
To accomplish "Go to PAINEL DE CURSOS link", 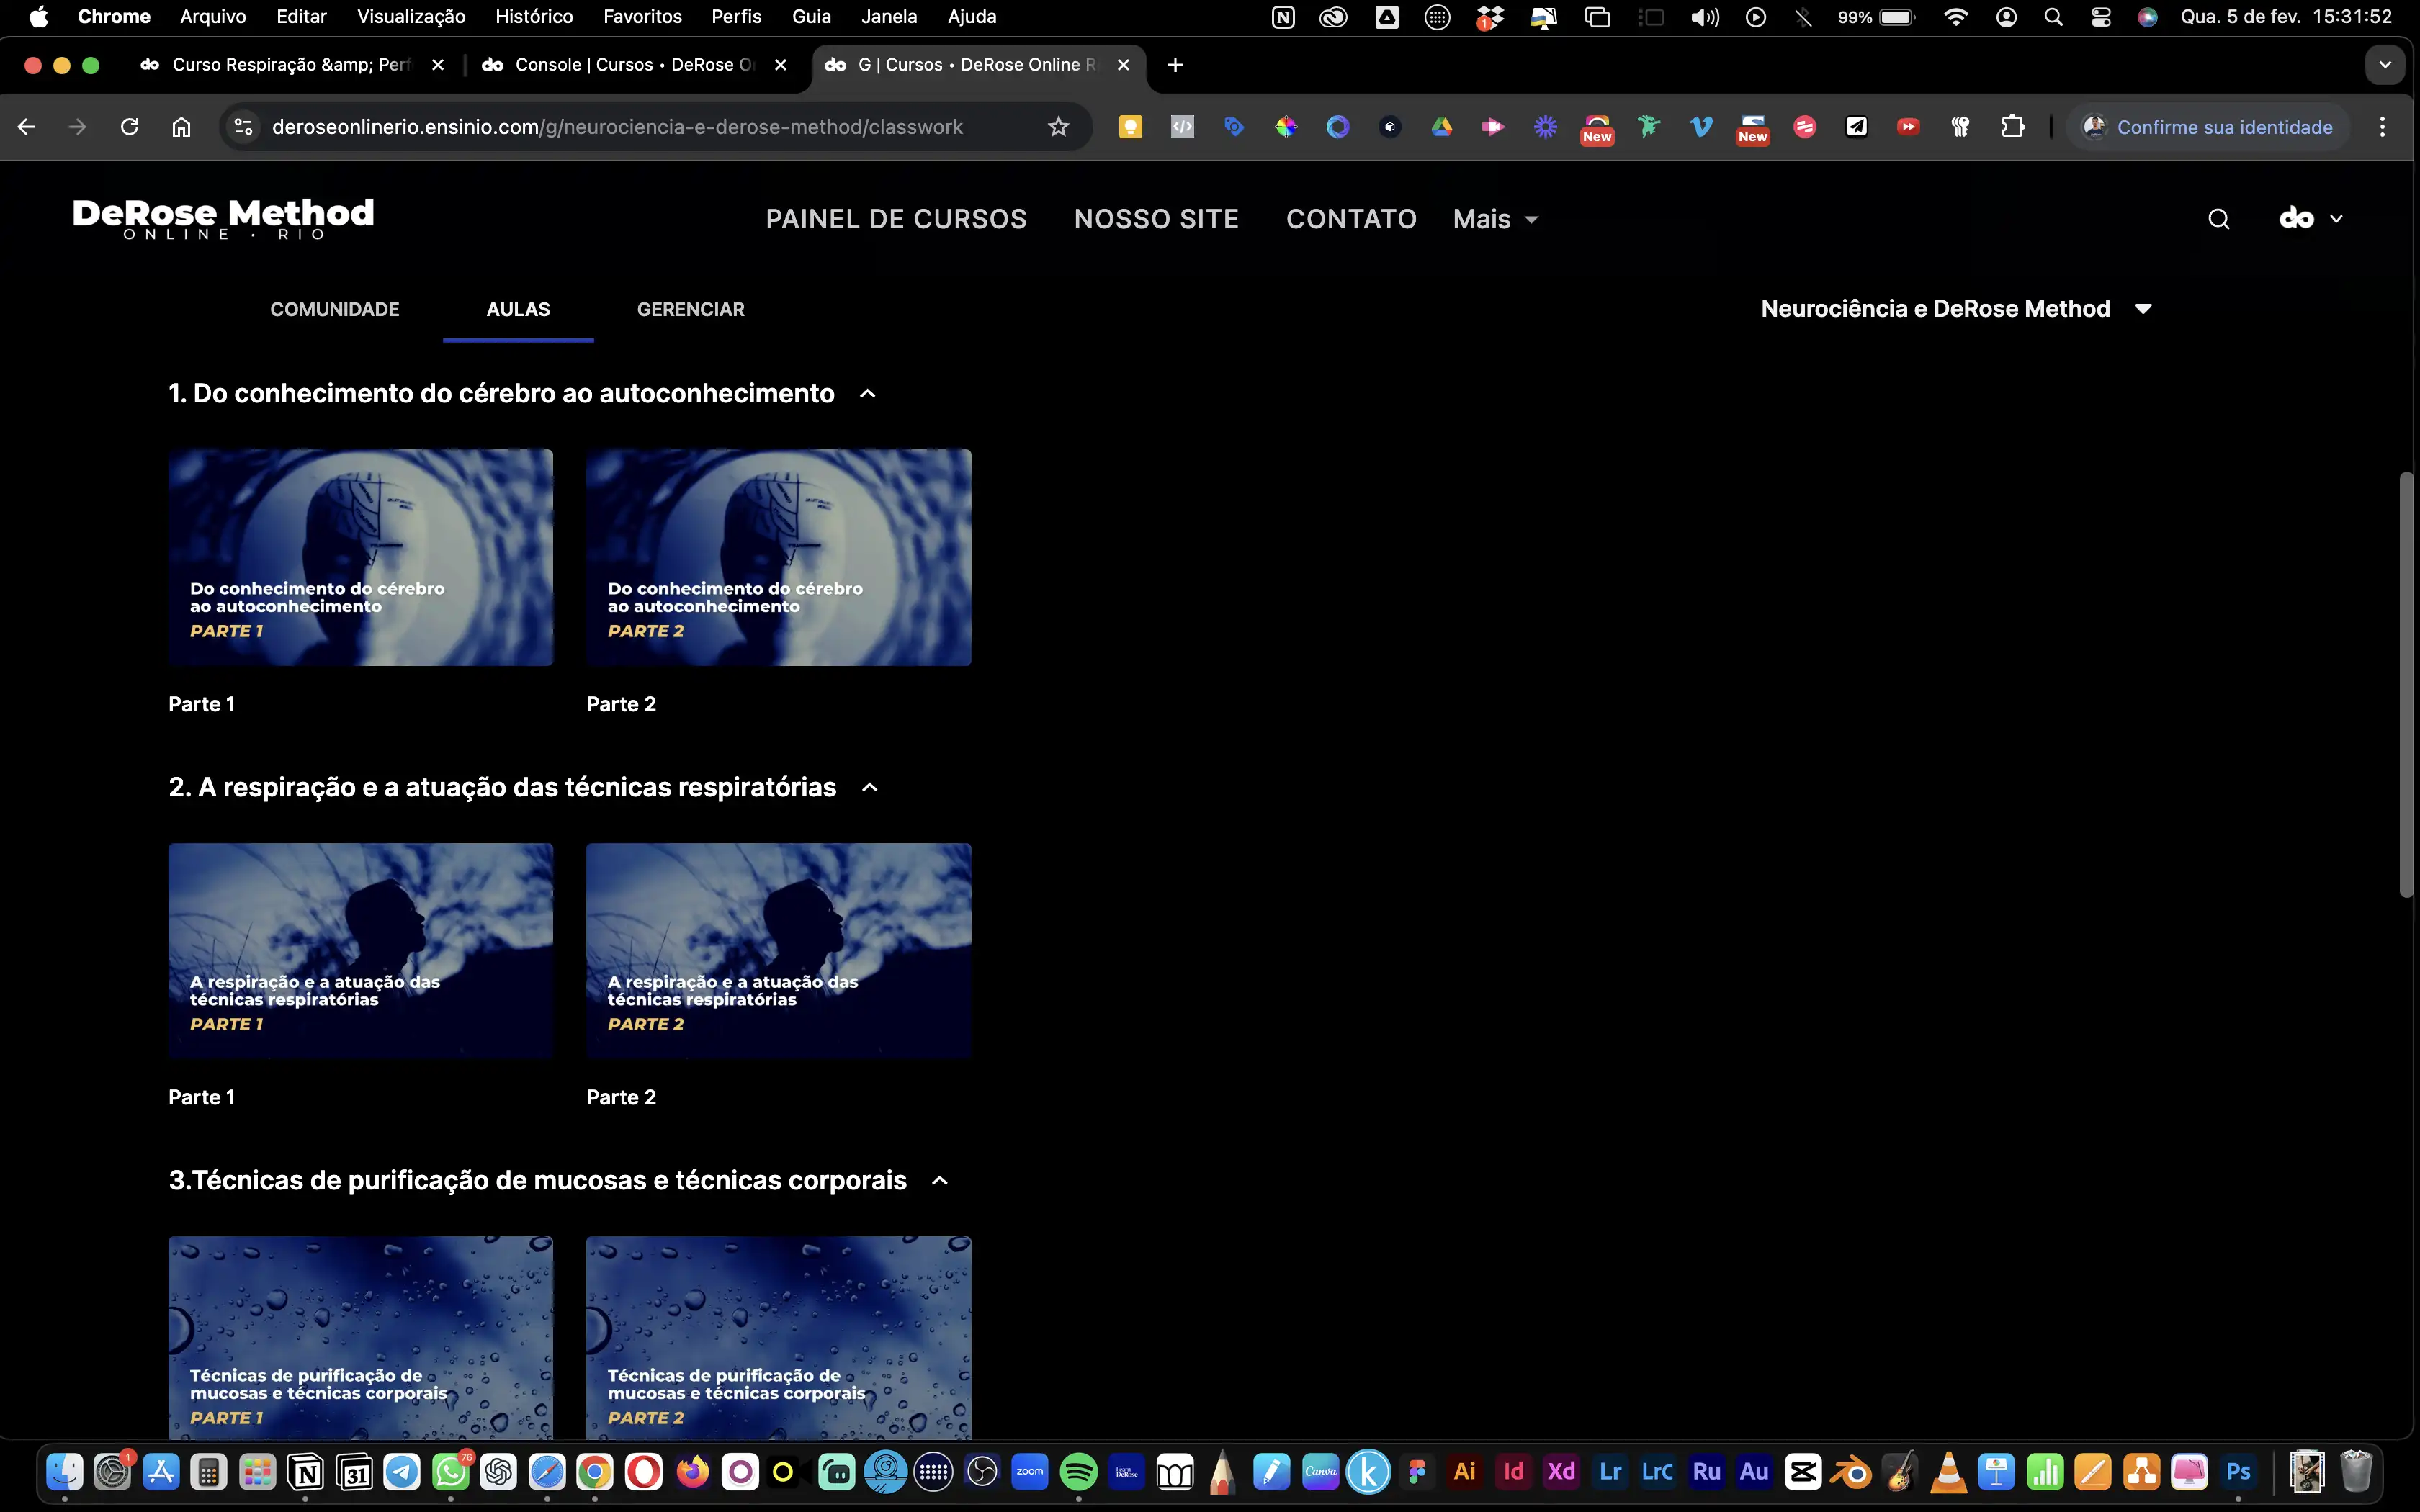I will (x=896, y=219).
